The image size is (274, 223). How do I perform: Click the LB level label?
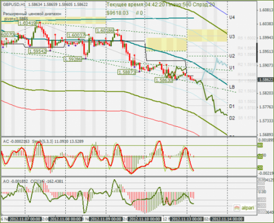pos(232,87)
